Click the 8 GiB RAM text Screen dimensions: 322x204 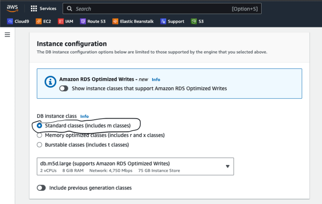[73, 171]
